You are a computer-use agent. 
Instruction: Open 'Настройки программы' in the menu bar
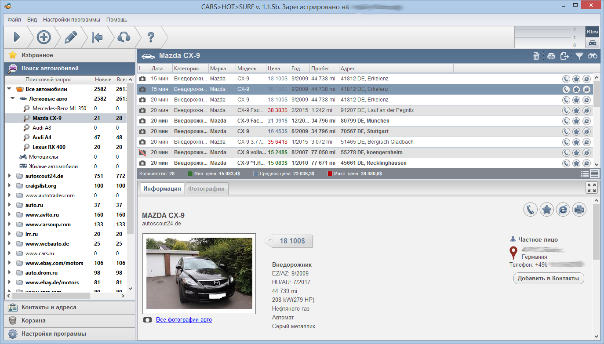point(72,20)
